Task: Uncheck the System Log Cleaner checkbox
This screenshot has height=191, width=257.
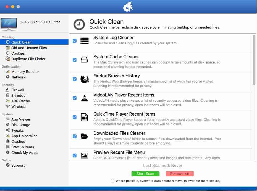Action: point(75,41)
